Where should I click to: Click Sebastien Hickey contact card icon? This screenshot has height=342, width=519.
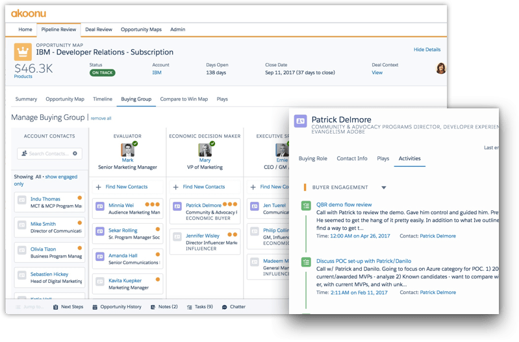22,275
